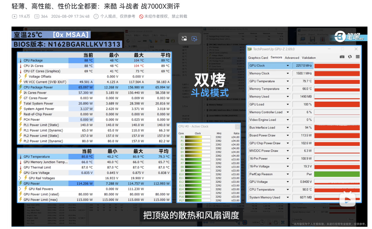The height and width of the screenshot is (229, 372).
Task: Open the PerfCap Reason dropdown
Action: tap(288, 174)
